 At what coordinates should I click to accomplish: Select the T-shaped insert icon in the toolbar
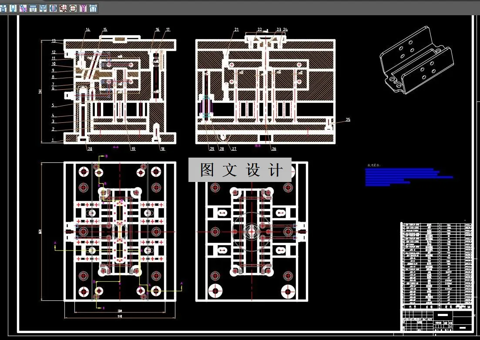tap(43, 8)
